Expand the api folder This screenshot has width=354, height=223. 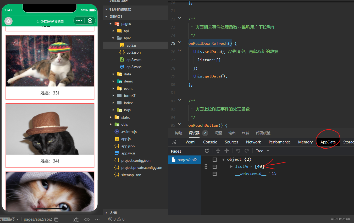[x=113, y=31]
